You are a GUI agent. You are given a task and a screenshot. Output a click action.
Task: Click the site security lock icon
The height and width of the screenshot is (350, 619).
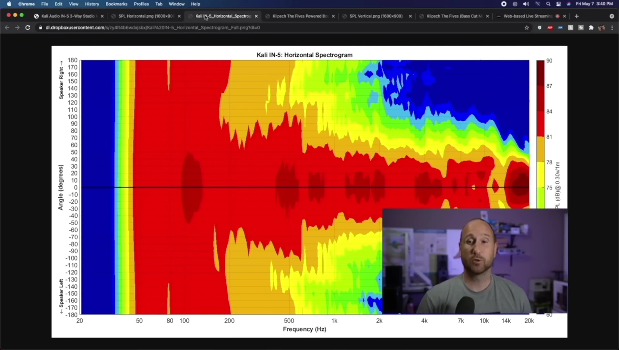40,28
